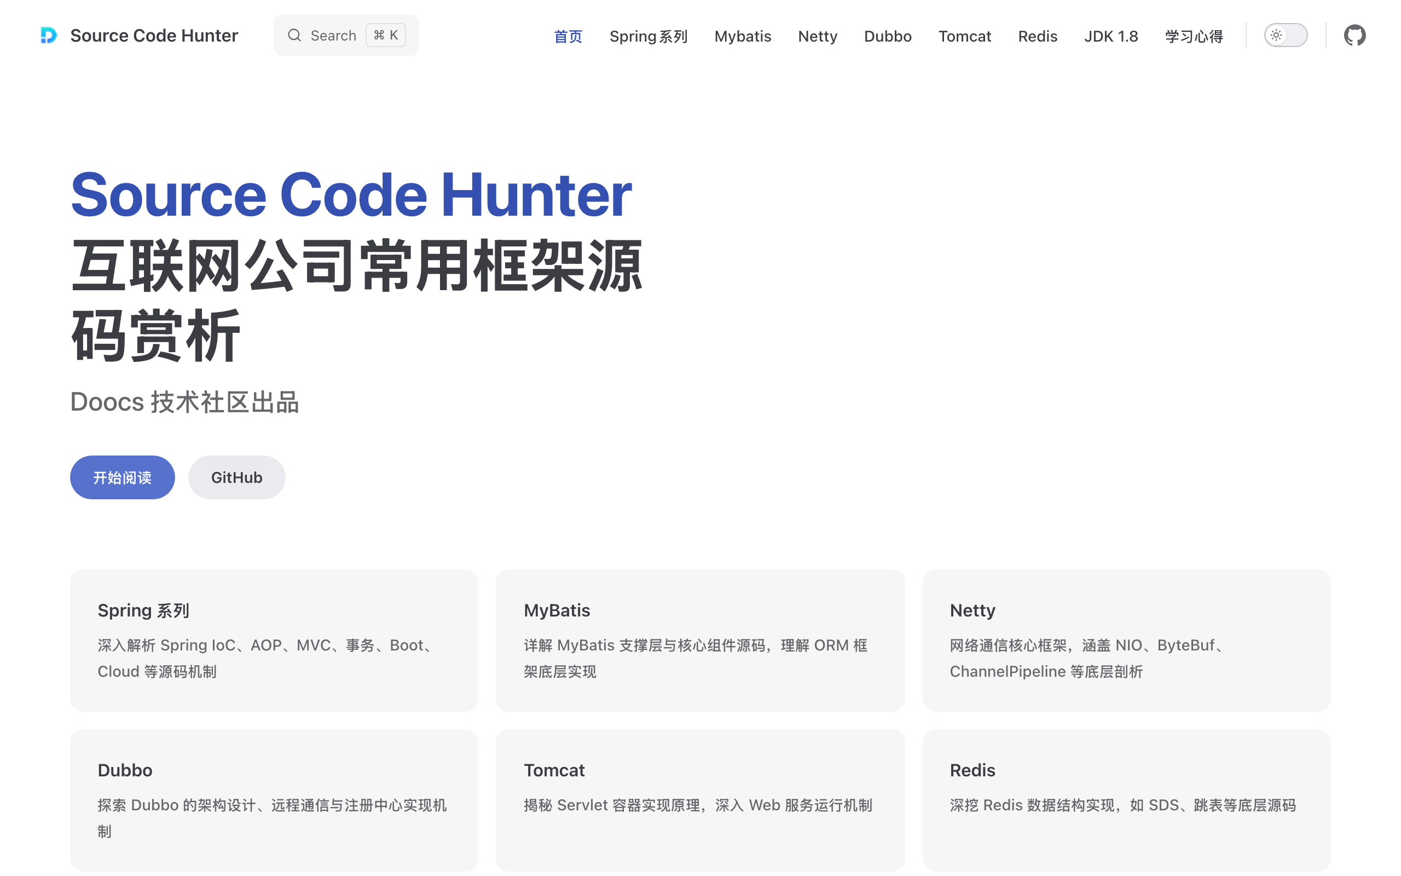Click the 开始阅读 button
The width and height of the screenshot is (1401, 876).
pyautogui.click(x=122, y=477)
